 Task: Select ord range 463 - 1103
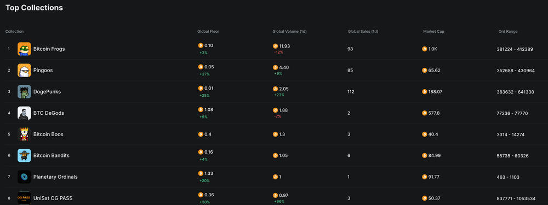(x=508, y=177)
